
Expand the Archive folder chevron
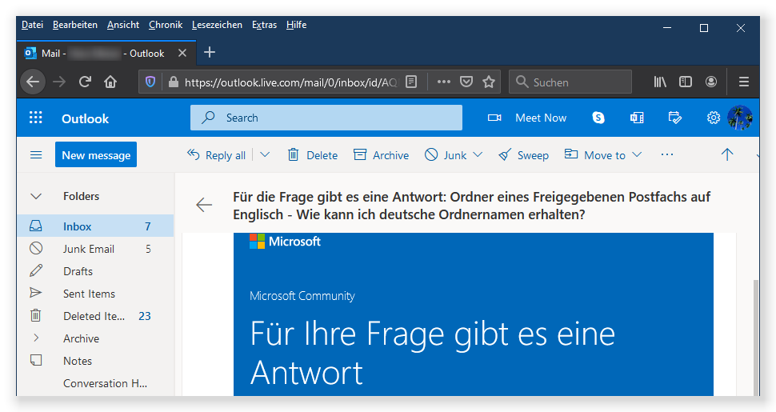36,338
